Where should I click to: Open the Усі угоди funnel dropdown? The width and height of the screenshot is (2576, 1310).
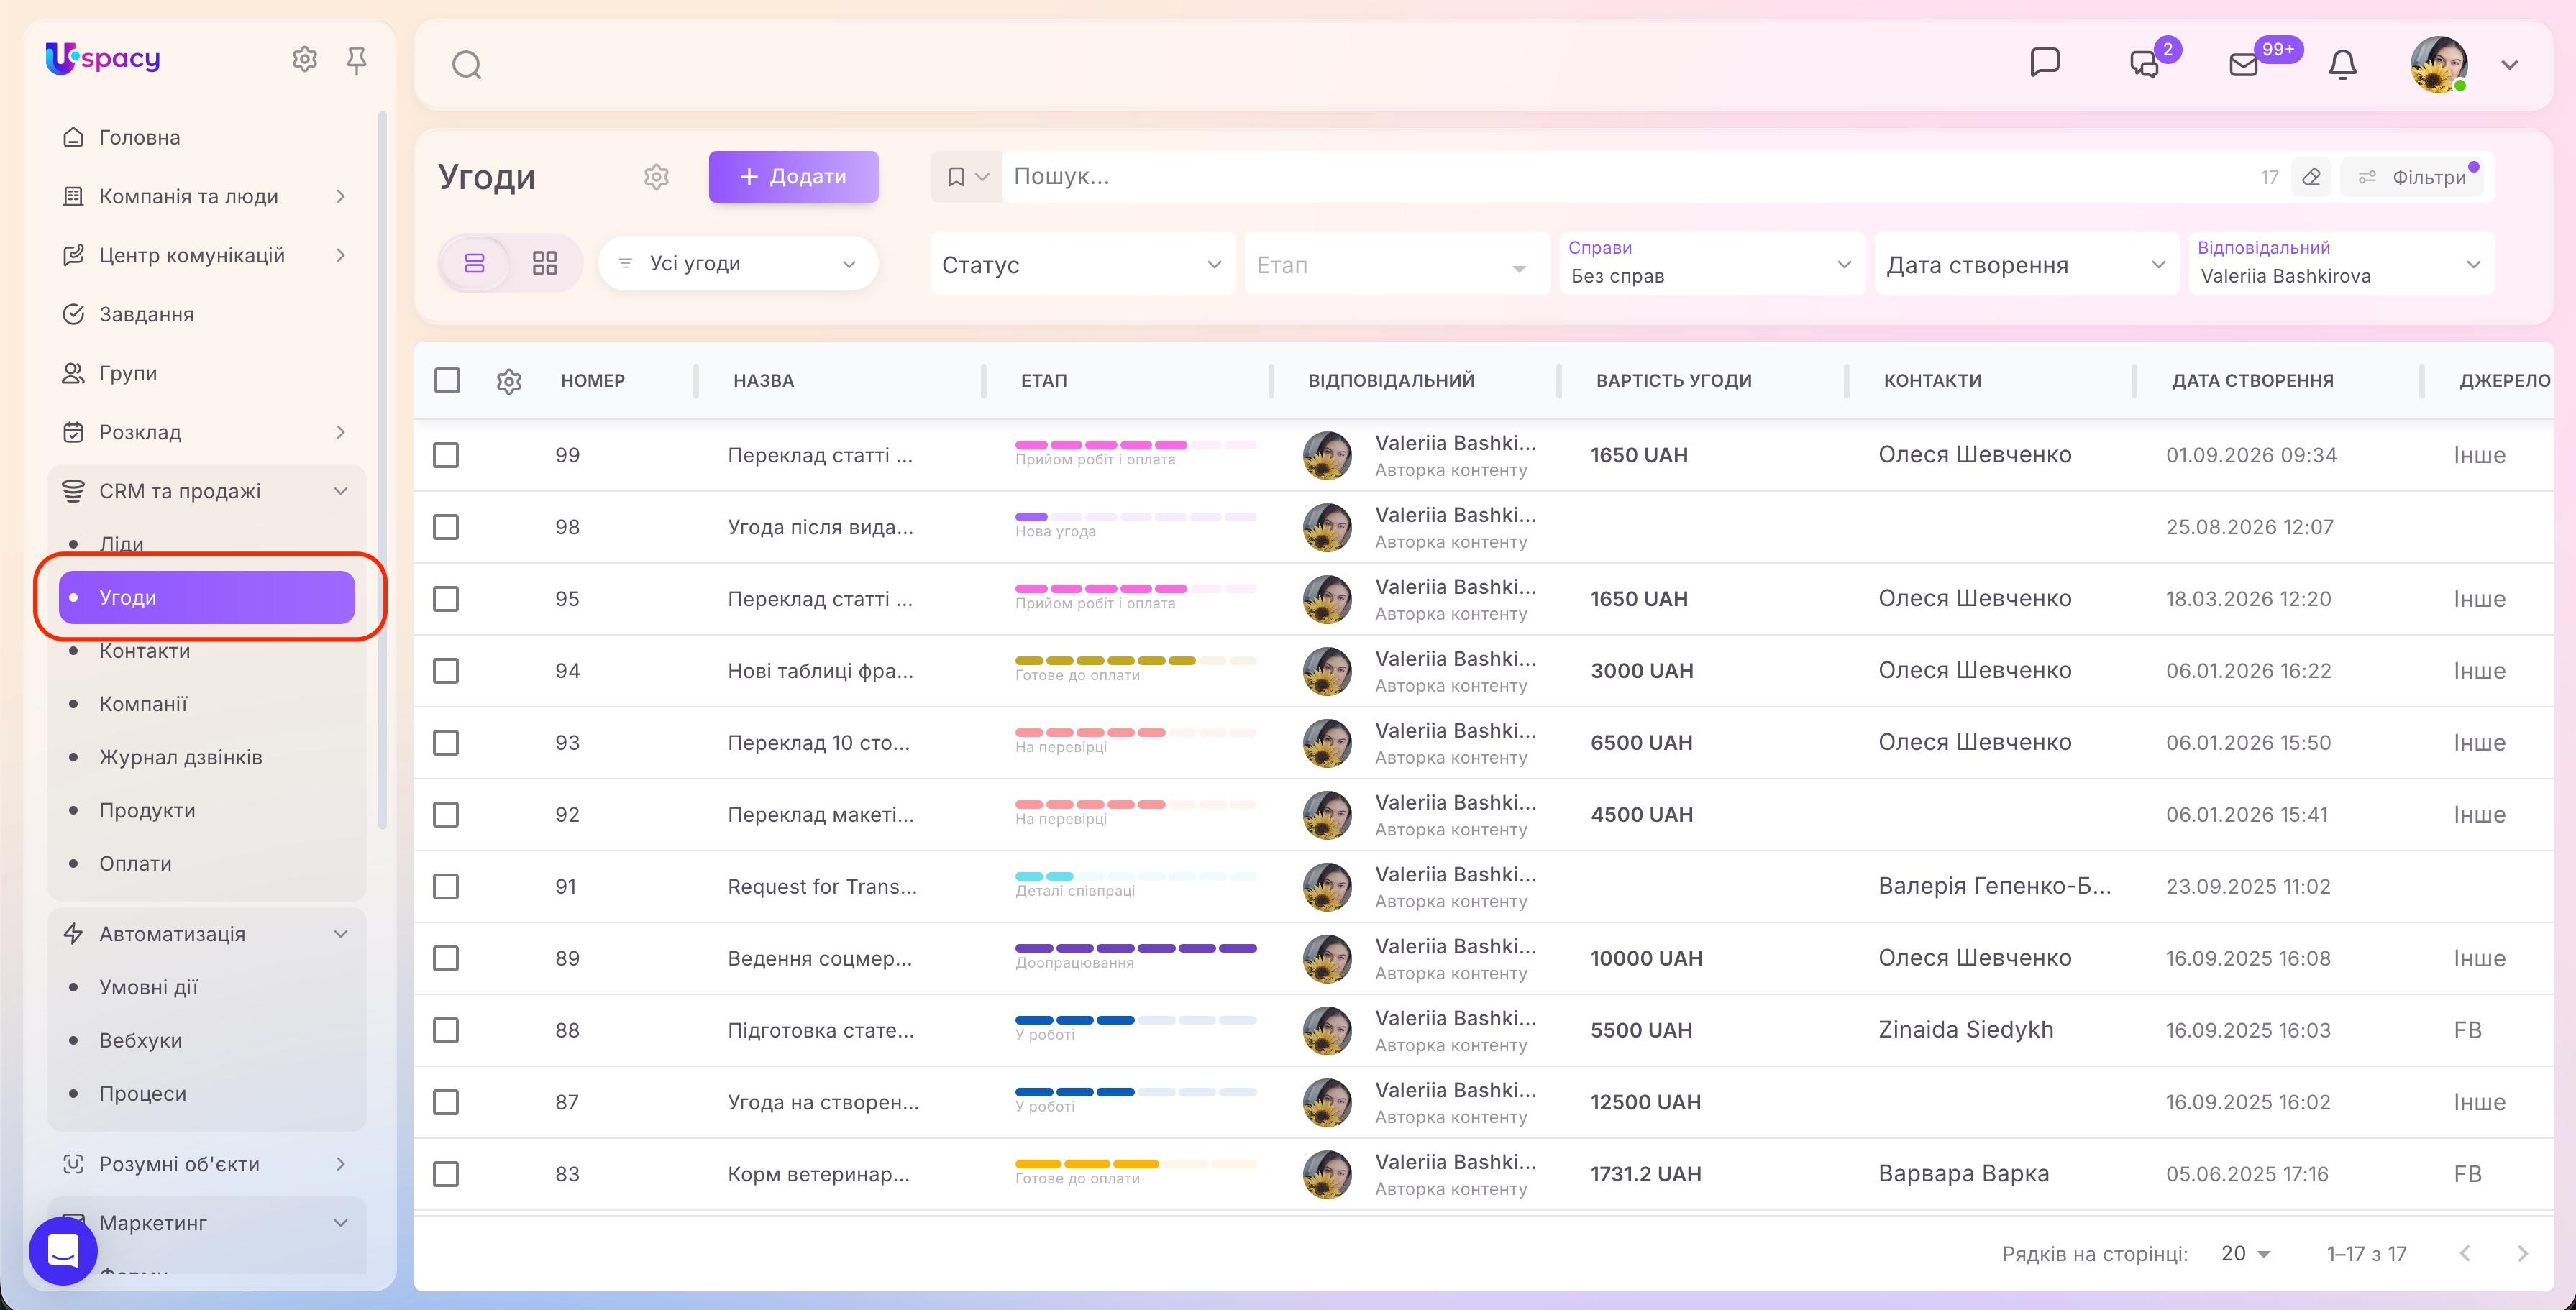(x=738, y=264)
